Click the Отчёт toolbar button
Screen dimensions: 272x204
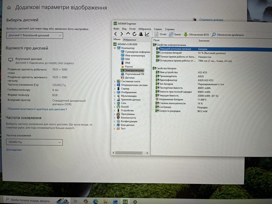pos(160,34)
